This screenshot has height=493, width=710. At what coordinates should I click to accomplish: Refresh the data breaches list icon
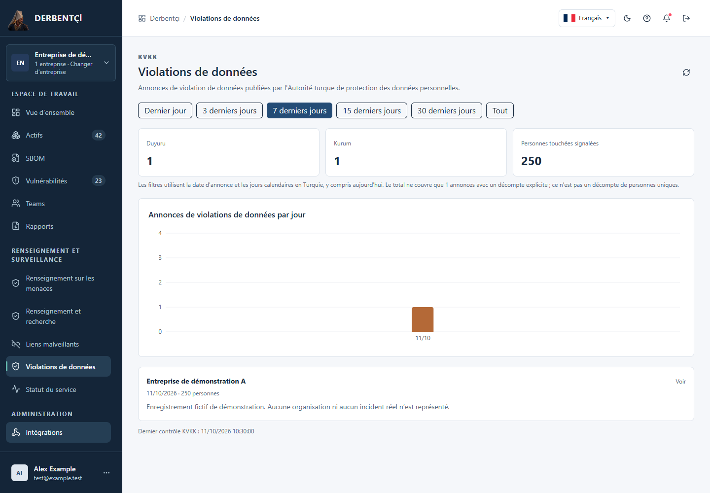tap(686, 72)
